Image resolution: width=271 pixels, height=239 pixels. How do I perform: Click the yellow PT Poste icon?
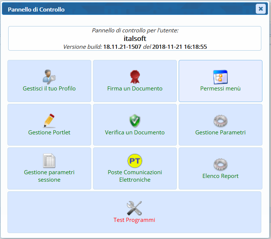point(135,161)
